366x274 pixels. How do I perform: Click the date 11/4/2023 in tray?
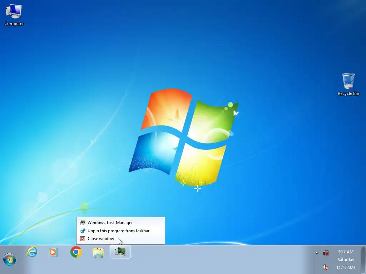[x=346, y=268]
